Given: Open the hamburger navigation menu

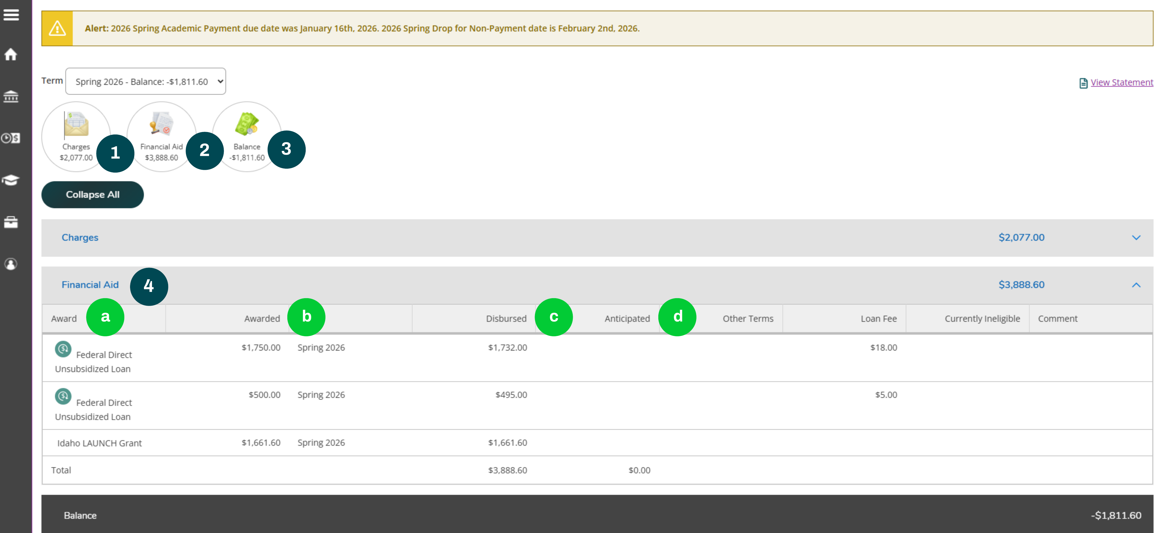Looking at the screenshot, I should tap(11, 14).
